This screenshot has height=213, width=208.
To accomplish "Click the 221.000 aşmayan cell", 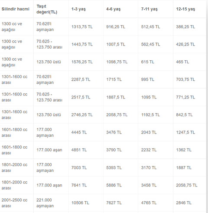I will [45, 203].
